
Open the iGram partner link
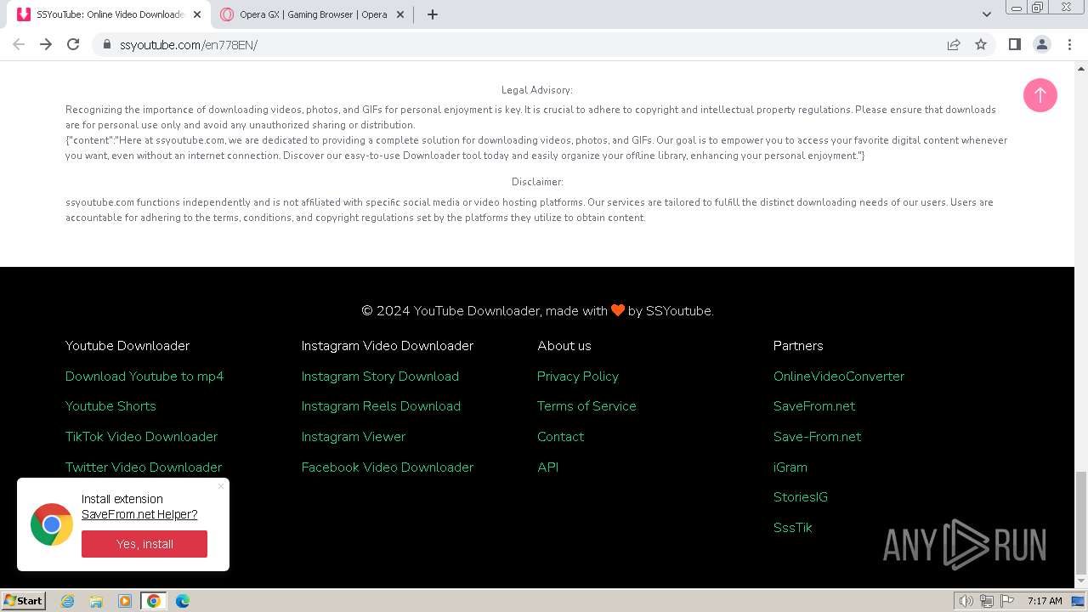click(x=790, y=467)
